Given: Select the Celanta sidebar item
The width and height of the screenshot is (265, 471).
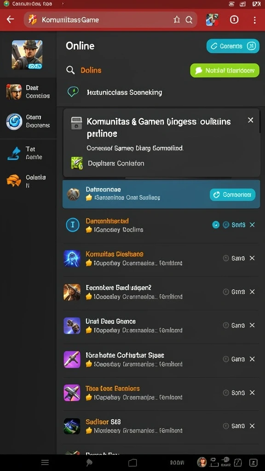Looking at the screenshot, I should [28, 181].
